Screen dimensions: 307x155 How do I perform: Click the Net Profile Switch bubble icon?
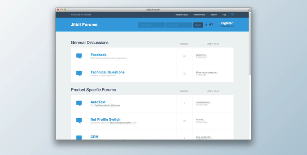point(79,121)
